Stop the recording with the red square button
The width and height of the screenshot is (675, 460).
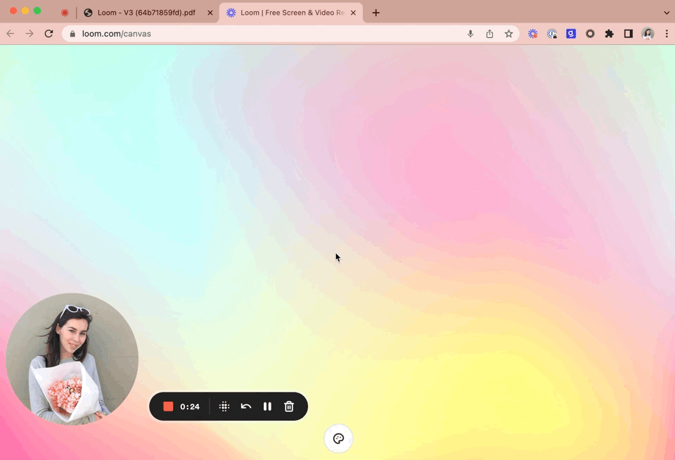point(167,406)
